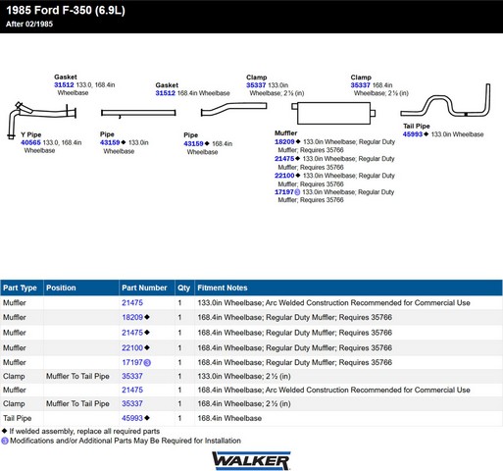Open clamp 35337 link for 168.4in wheelbase in diagram
Image resolution: width=503 pixels, height=471 pixels.
coord(360,85)
